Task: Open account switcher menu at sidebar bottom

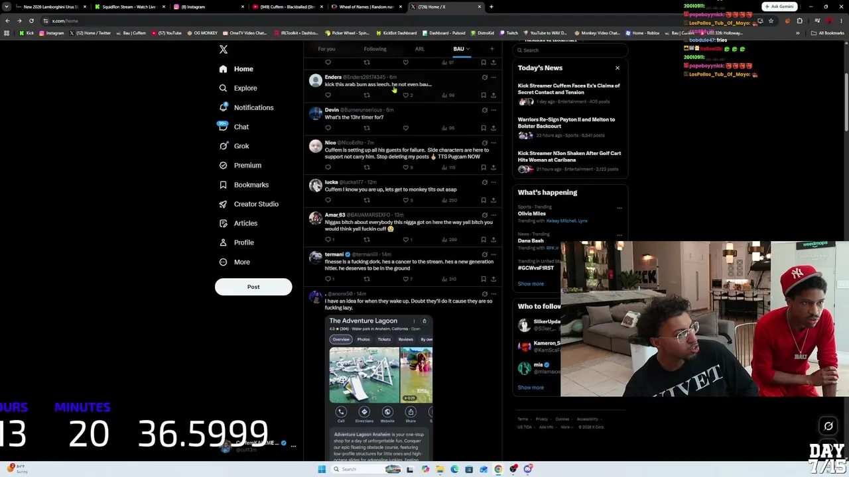Action: point(293,446)
